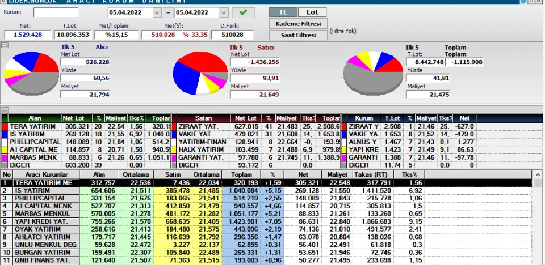Image resolution: width=545 pixels, height=265 pixels.
Task: Focus the Kurum input field
Action: tap(56, 12)
